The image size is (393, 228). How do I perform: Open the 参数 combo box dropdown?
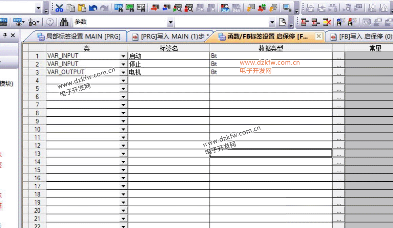coord(170,22)
